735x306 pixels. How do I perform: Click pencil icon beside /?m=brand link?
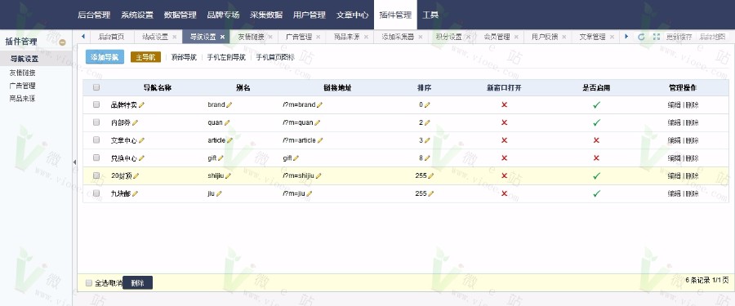[x=319, y=105]
